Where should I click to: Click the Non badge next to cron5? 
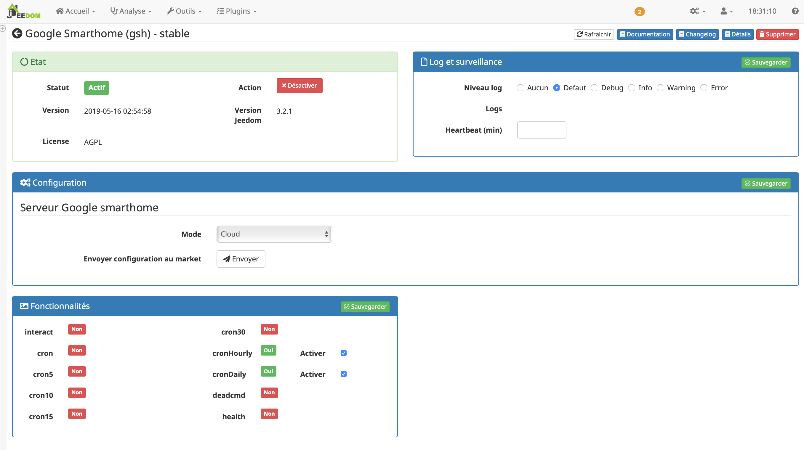(x=77, y=372)
